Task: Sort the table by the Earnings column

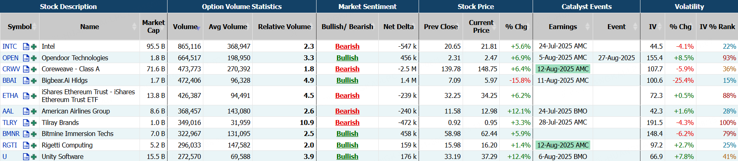Action: [563, 27]
